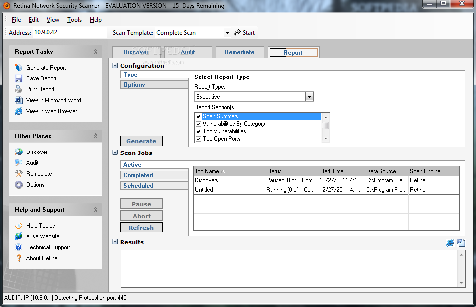The width and height of the screenshot is (476, 307).
Task: Show Scheduled scan jobs
Action: coord(154,185)
